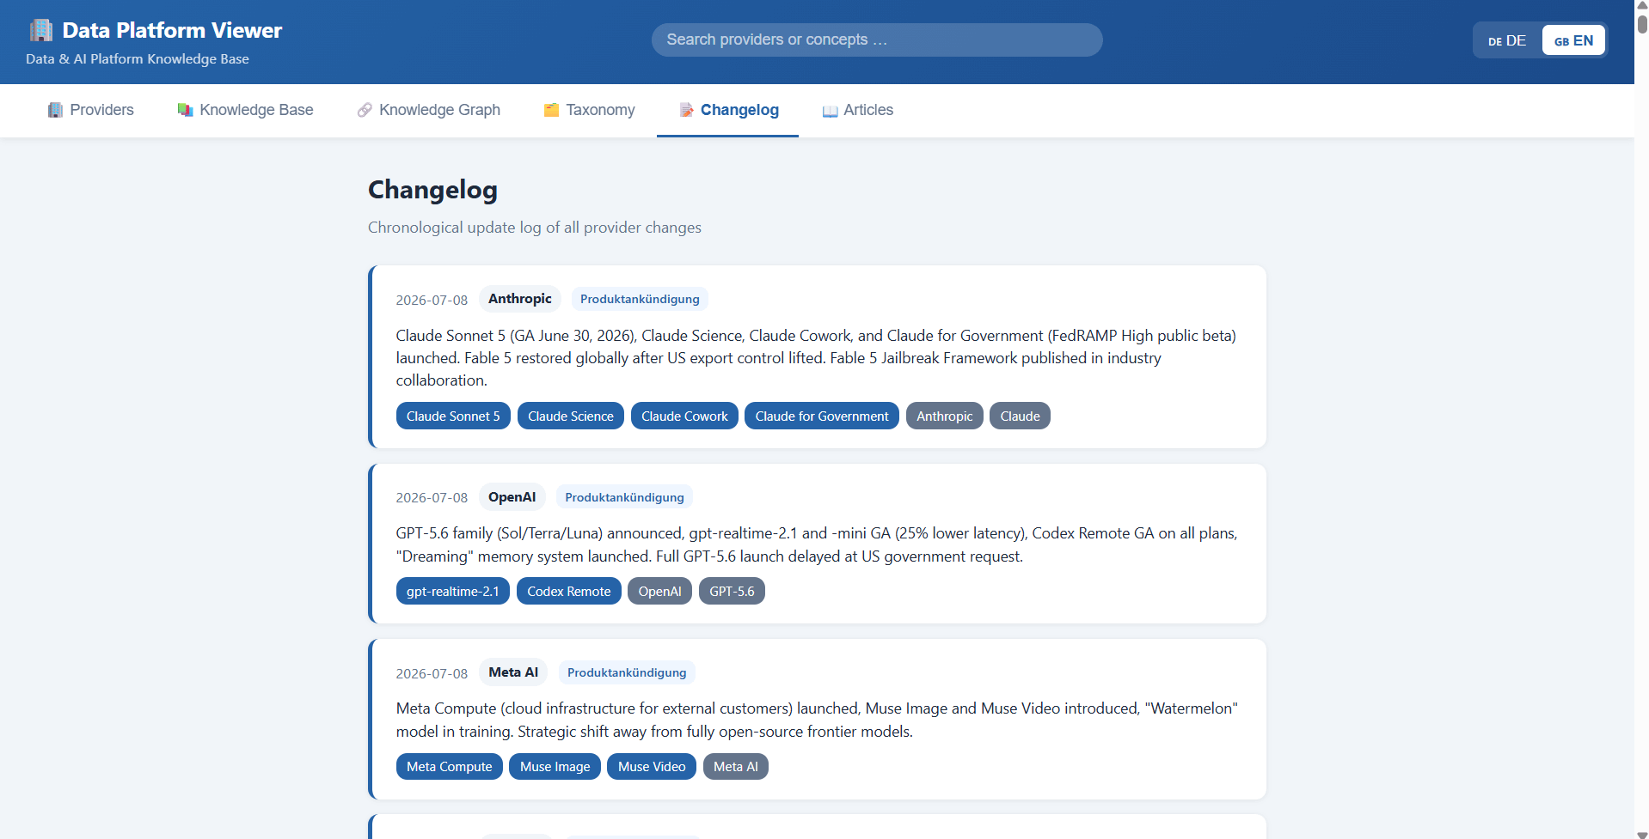Click the Claude for Government tag
The image size is (1649, 839).
(x=822, y=416)
